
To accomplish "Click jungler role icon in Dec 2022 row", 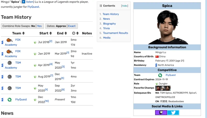I will coord(35,100).
